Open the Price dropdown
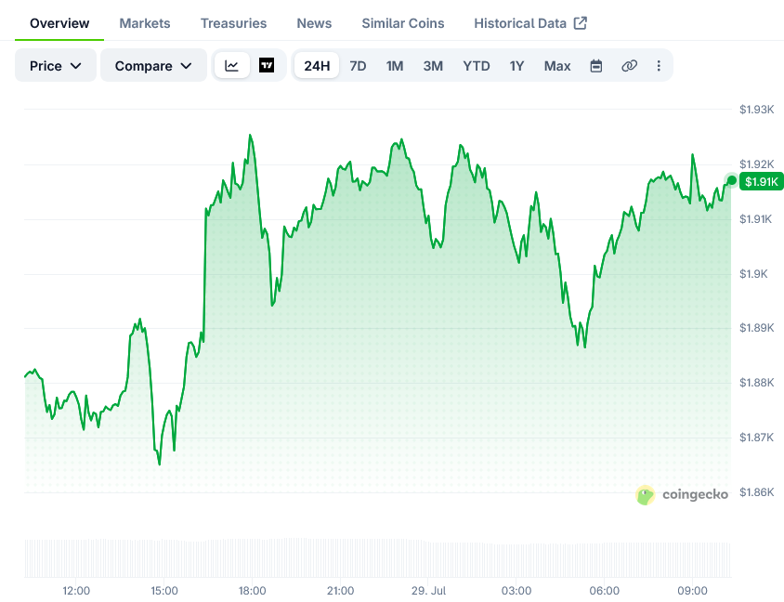This screenshot has width=784, height=602. coord(56,66)
